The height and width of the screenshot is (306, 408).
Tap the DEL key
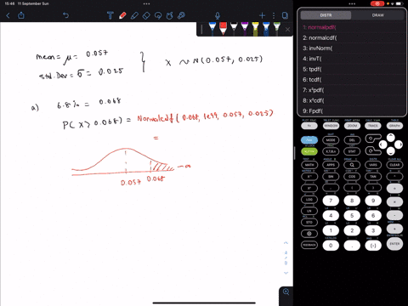pyautogui.click(x=352, y=140)
